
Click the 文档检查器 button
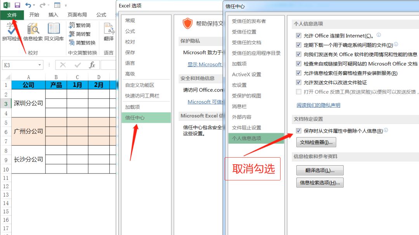(x=316, y=142)
